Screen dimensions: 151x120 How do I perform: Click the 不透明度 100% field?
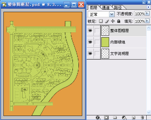tap(140, 14)
